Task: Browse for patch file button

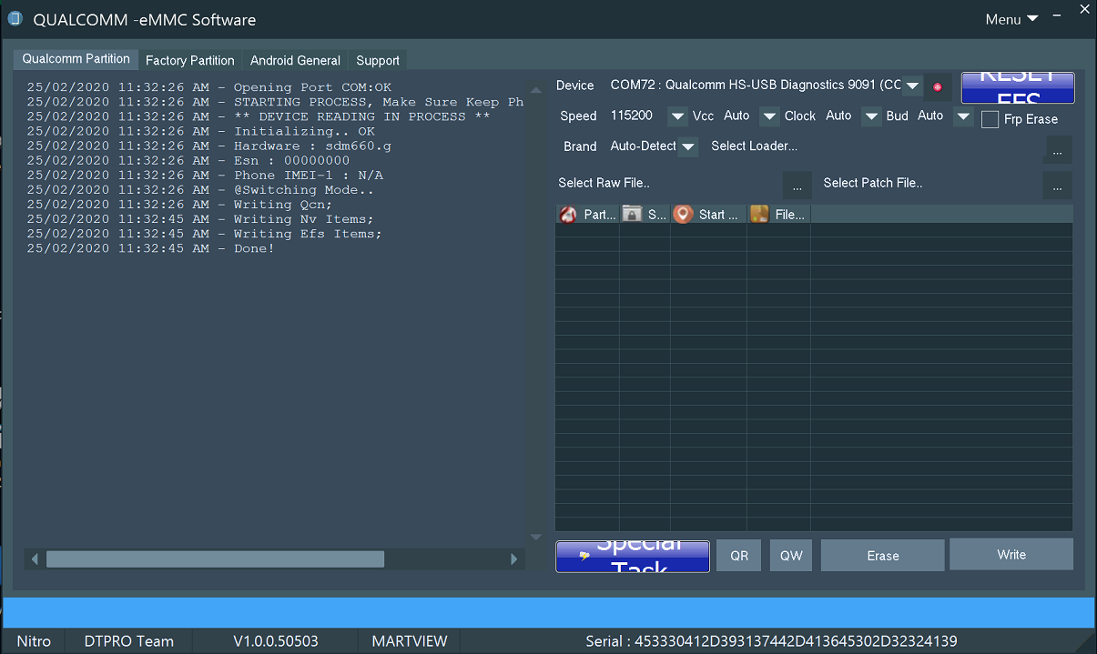Action: (1058, 186)
